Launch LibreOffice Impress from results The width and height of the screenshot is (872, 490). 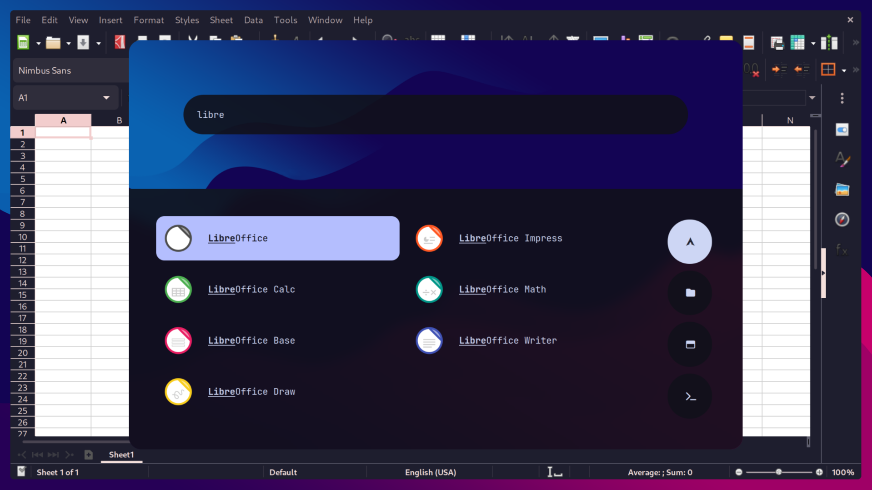tap(530, 238)
